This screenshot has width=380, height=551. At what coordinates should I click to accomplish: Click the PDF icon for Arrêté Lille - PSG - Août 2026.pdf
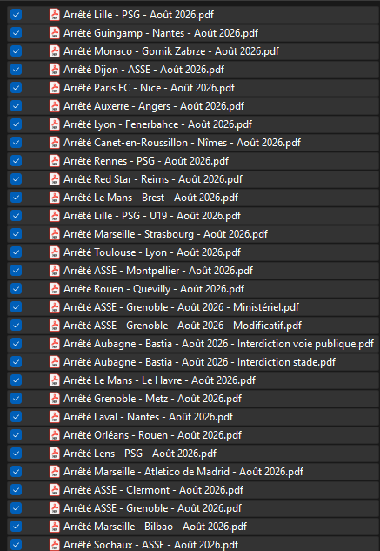tap(54, 15)
